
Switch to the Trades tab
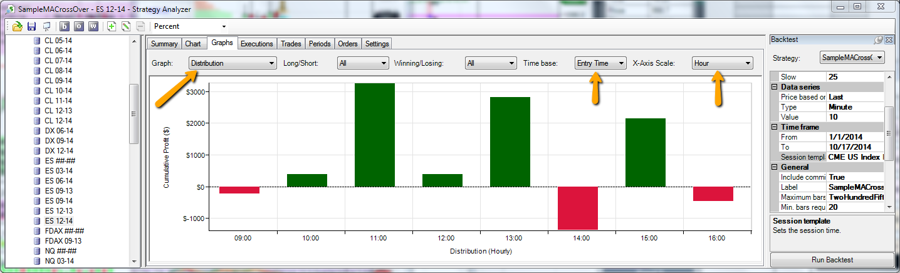point(291,44)
